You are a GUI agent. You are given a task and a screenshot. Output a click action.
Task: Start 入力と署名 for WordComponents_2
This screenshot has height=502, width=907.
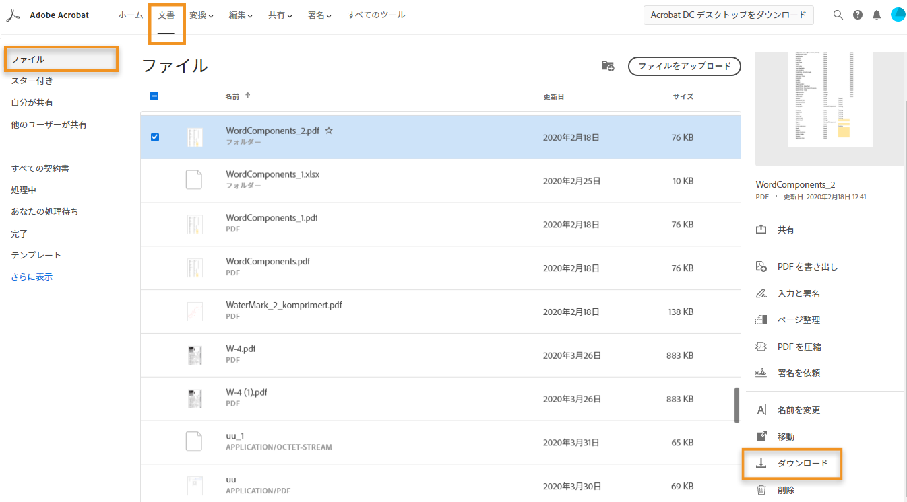798,293
